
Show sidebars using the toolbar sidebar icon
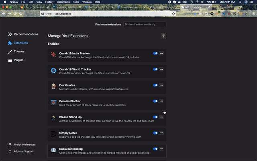pos(206,14)
